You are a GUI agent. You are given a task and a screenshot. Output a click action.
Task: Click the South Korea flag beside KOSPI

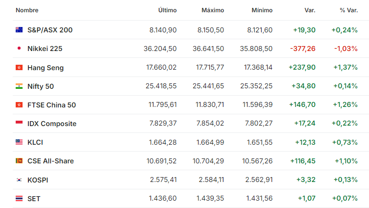[x=19, y=180]
